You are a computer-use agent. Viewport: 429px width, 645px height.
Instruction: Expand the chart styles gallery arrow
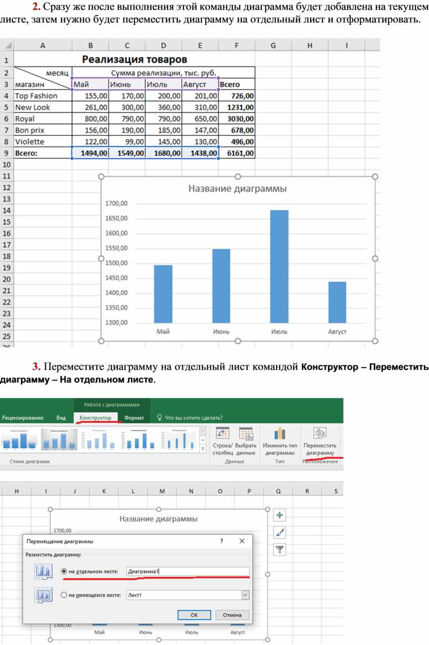(203, 449)
